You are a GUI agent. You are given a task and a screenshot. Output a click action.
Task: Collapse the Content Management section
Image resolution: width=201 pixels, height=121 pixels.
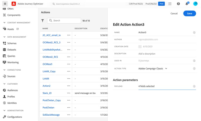tap(4, 22)
